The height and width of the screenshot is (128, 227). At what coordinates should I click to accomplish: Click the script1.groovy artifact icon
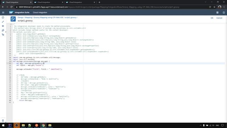click(x=13, y=19)
